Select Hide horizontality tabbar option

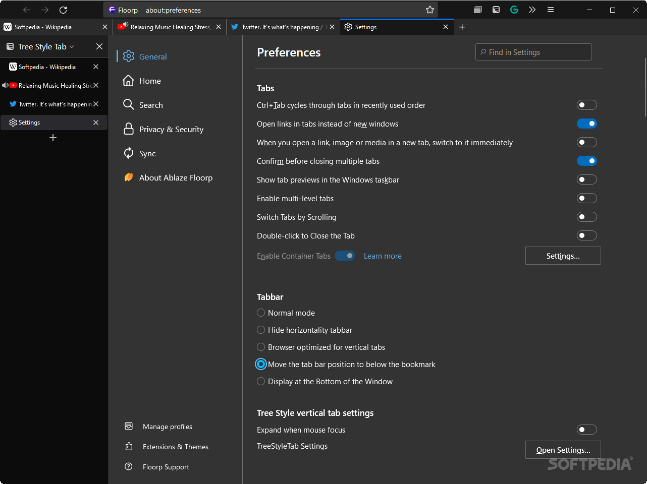click(x=261, y=330)
